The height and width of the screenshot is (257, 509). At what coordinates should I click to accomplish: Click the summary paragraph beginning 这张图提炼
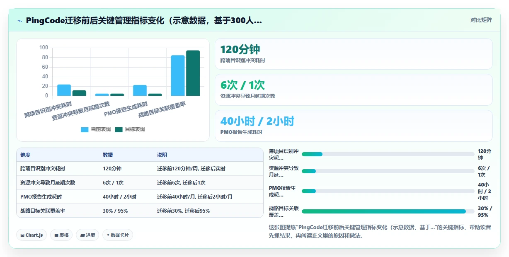point(380,231)
